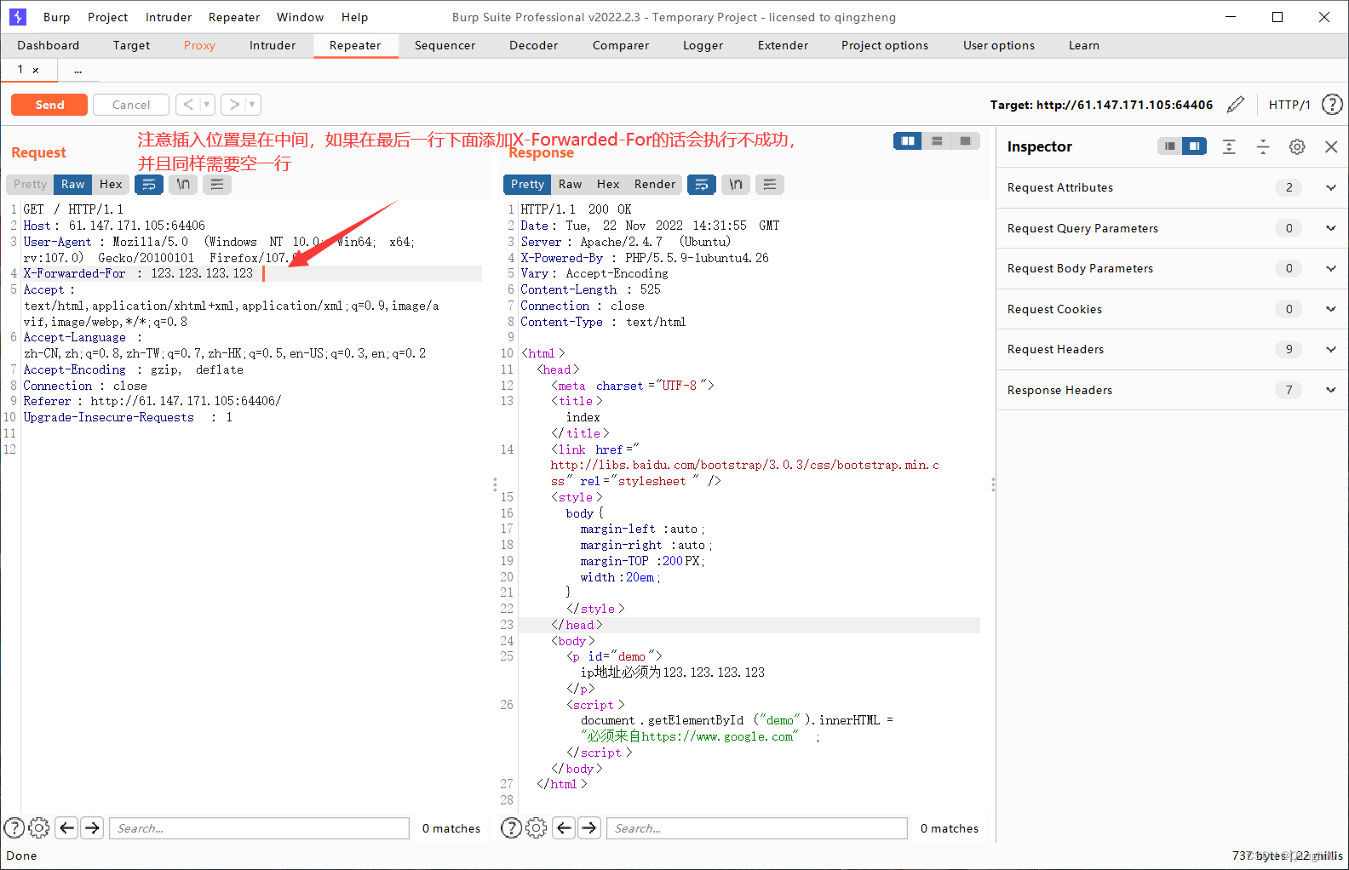Screen dimensions: 1349x870
Task: Expand Request Body Parameters section
Action: pyautogui.click(x=1331, y=268)
